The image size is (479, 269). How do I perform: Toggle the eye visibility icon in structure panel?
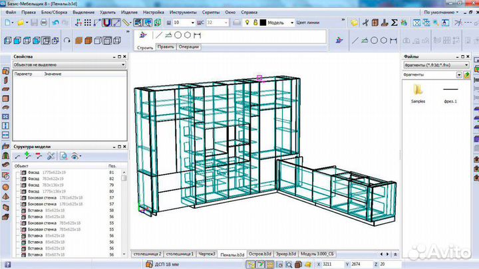pyautogui.click(x=75, y=156)
